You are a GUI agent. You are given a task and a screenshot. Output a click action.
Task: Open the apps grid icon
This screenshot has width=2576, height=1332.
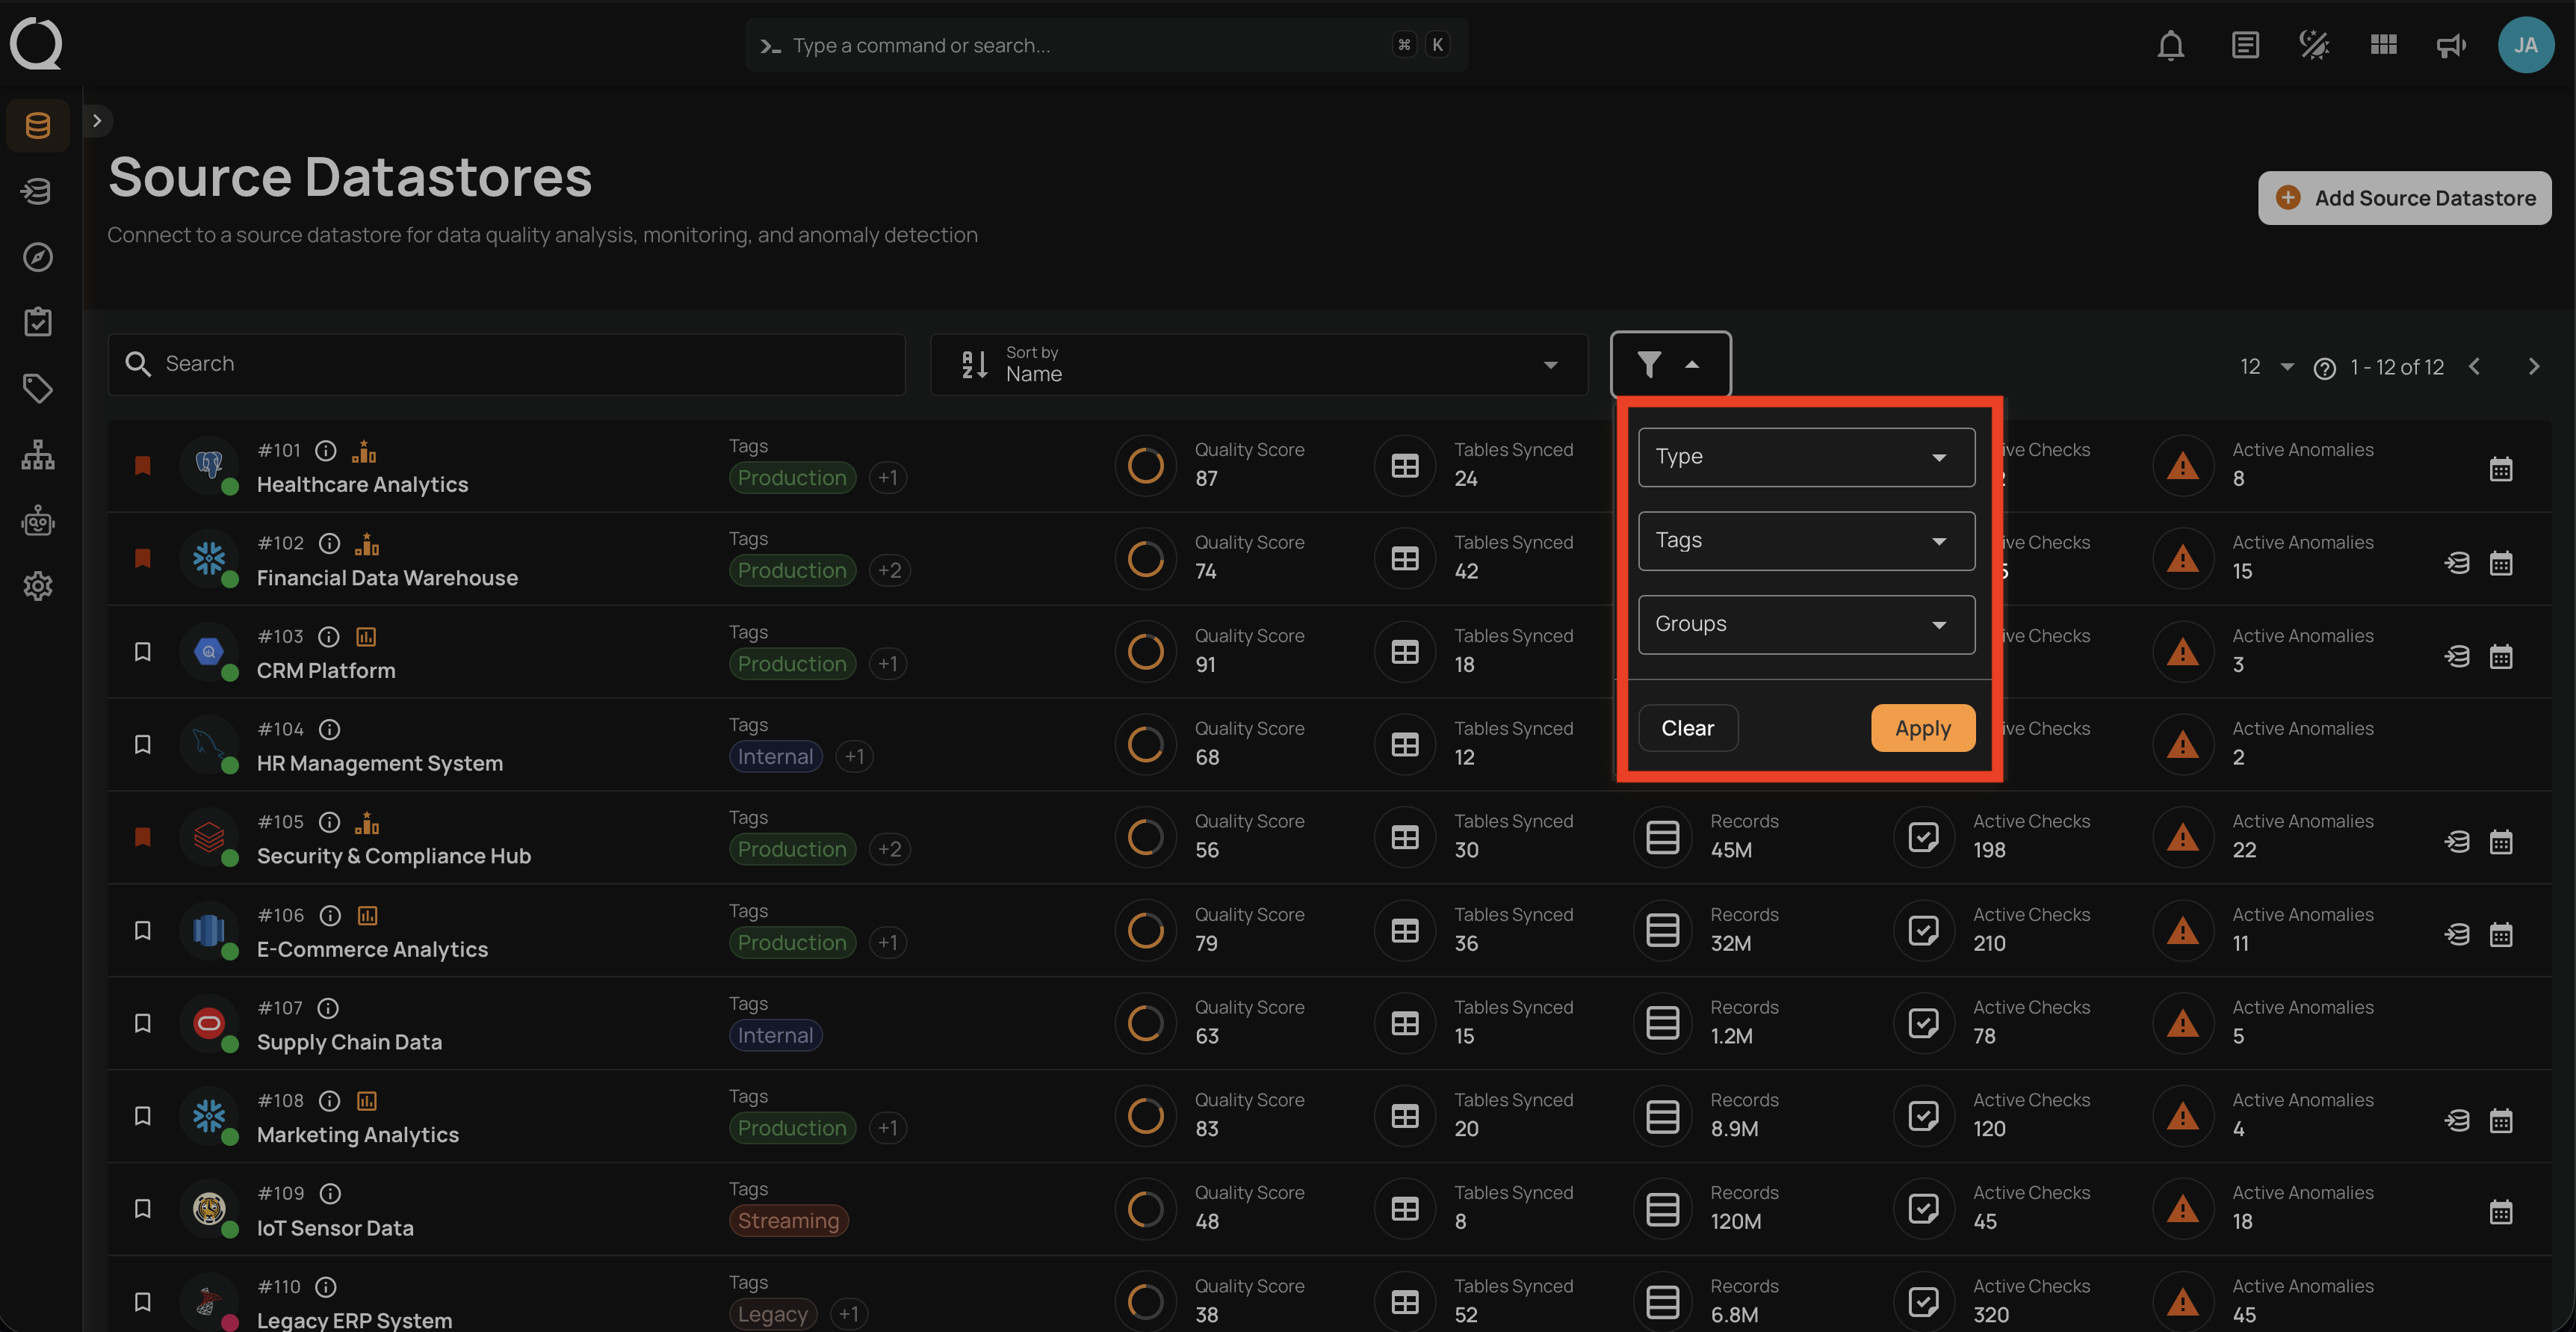click(x=2383, y=45)
